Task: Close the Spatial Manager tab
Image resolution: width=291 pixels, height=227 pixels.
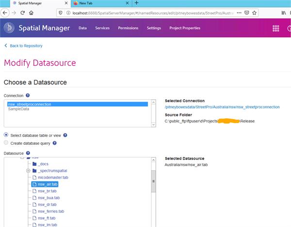Action: [x=66, y=3]
